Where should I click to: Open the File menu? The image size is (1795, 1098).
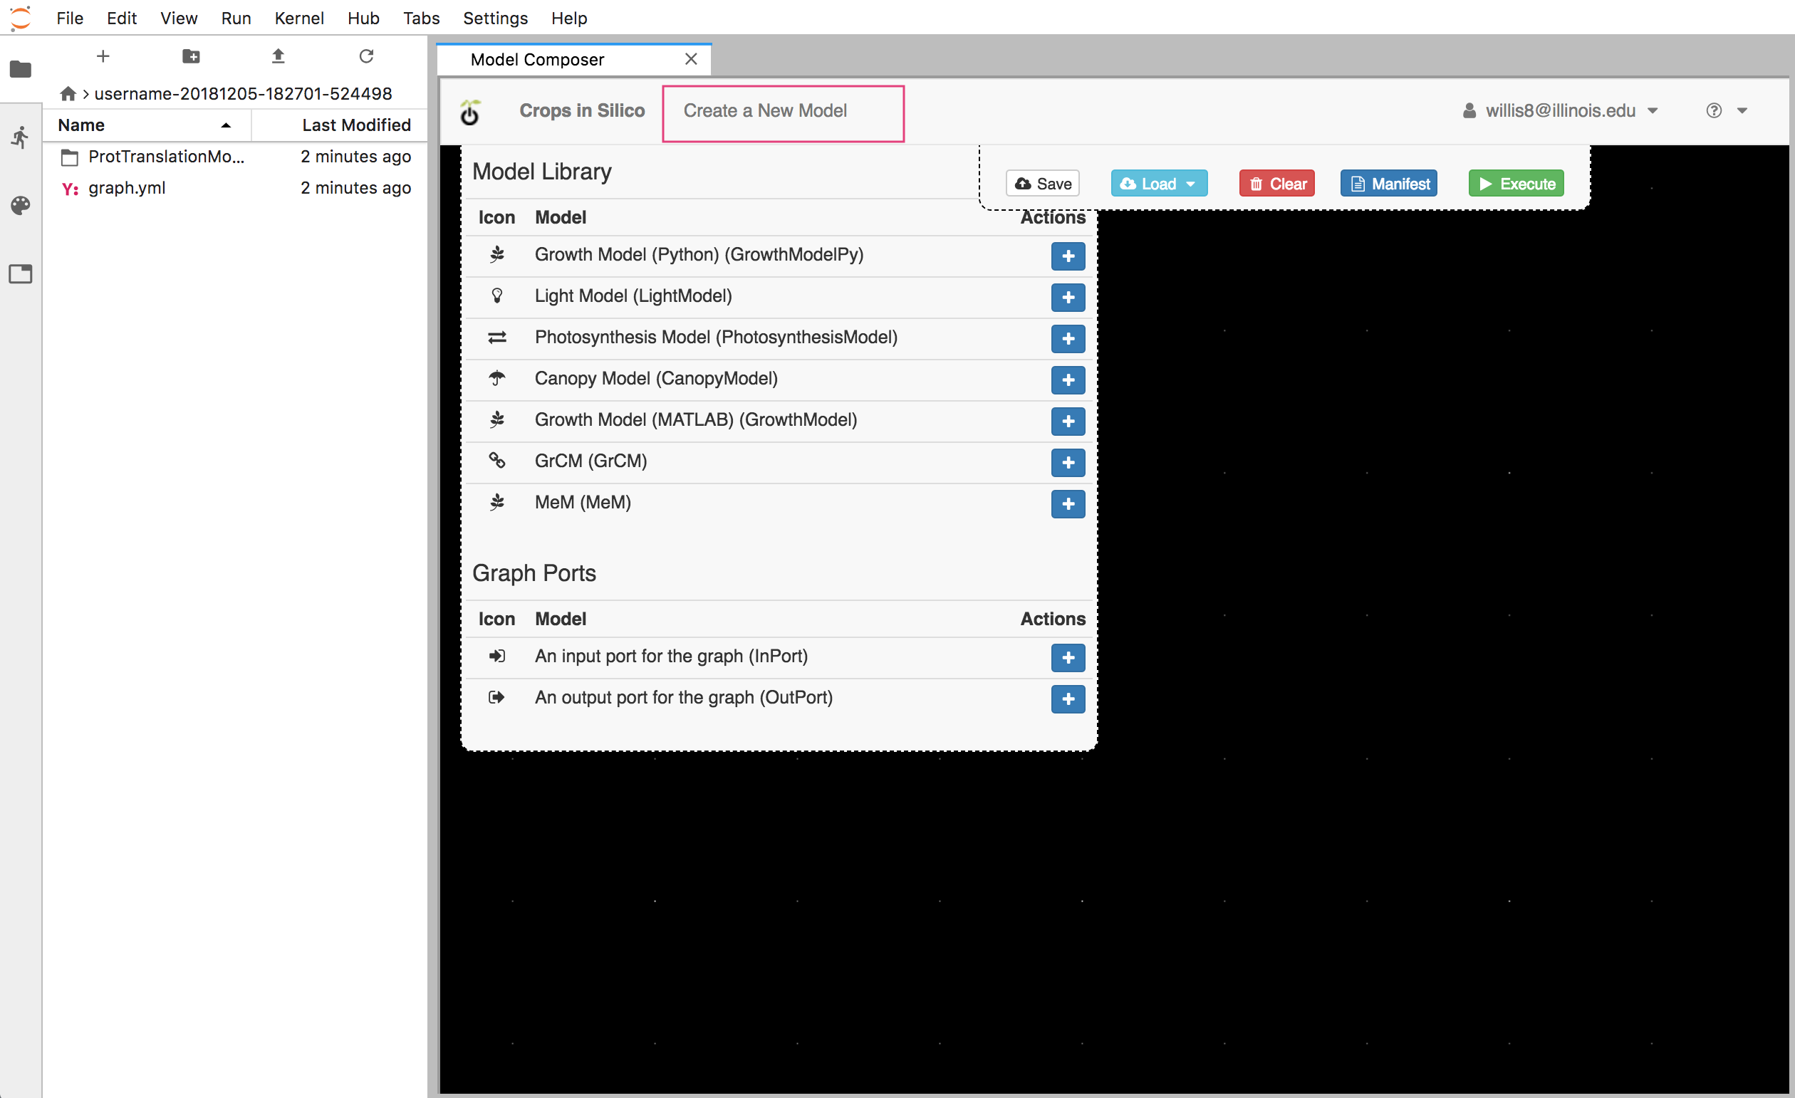pyautogui.click(x=70, y=19)
